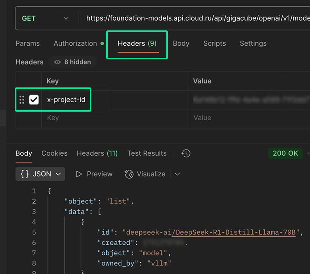The height and width of the screenshot is (274, 310).
Task: Select the response Body tab
Action: point(24,153)
